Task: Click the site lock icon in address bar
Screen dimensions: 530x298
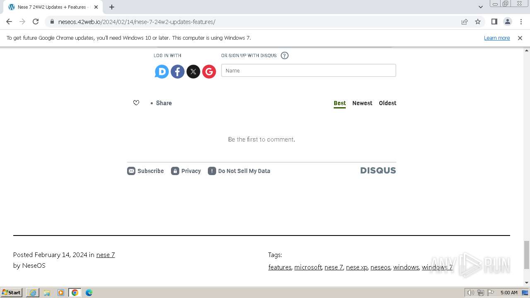Action: [x=52, y=22]
